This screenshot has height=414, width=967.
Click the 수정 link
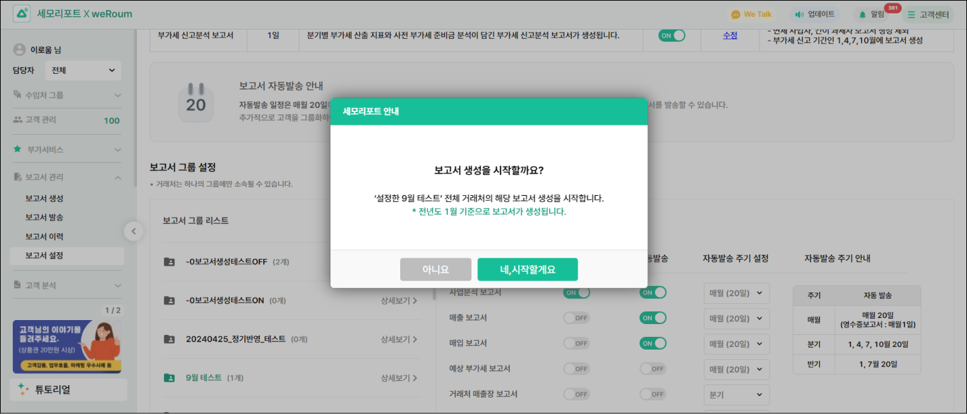pyautogui.click(x=730, y=36)
